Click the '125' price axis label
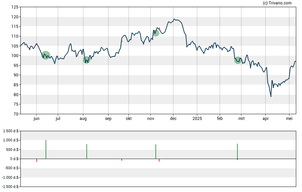302x192 pixels. (15, 7)
